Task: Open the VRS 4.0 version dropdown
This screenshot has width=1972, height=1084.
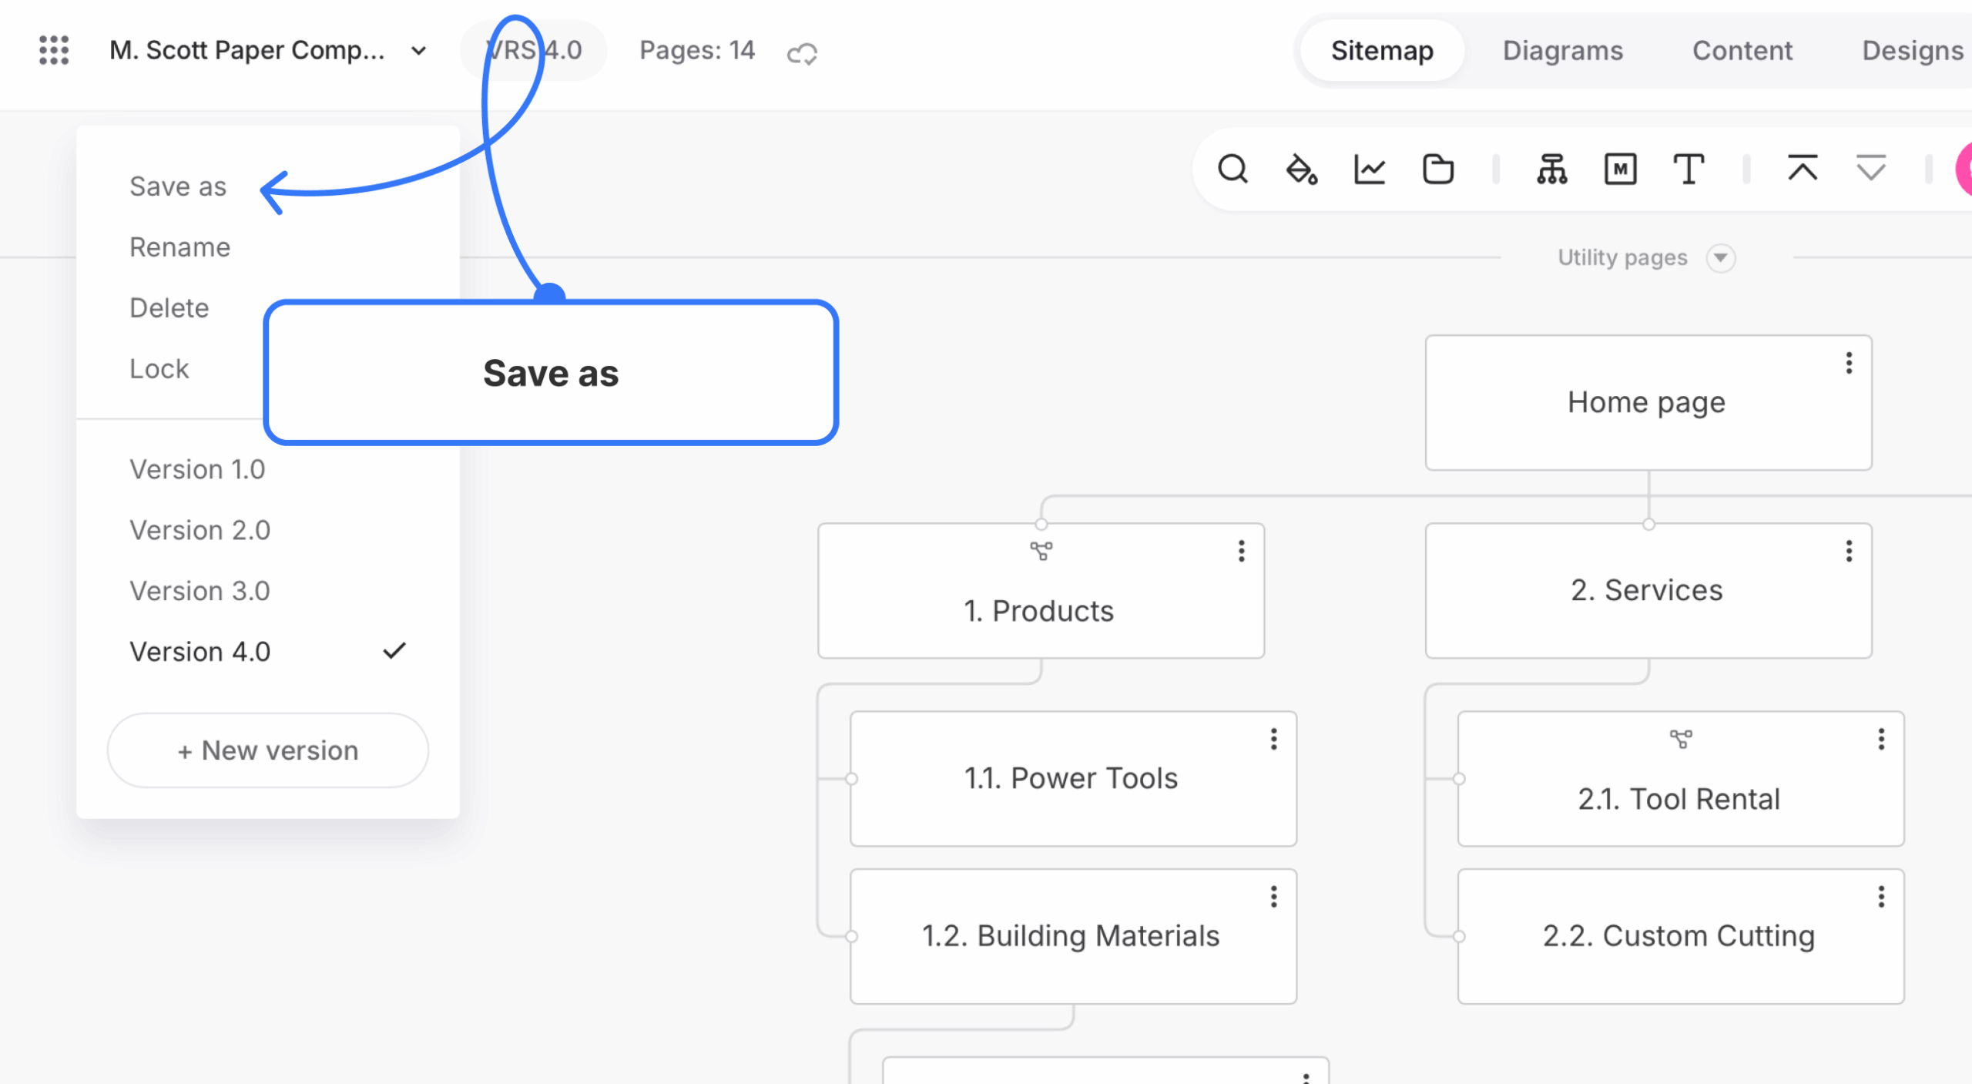Action: coord(533,50)
